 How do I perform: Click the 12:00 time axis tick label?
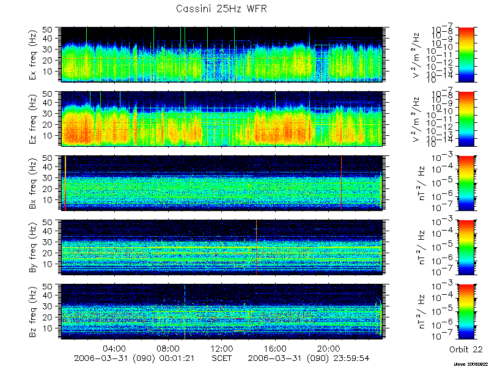[222, 348]
